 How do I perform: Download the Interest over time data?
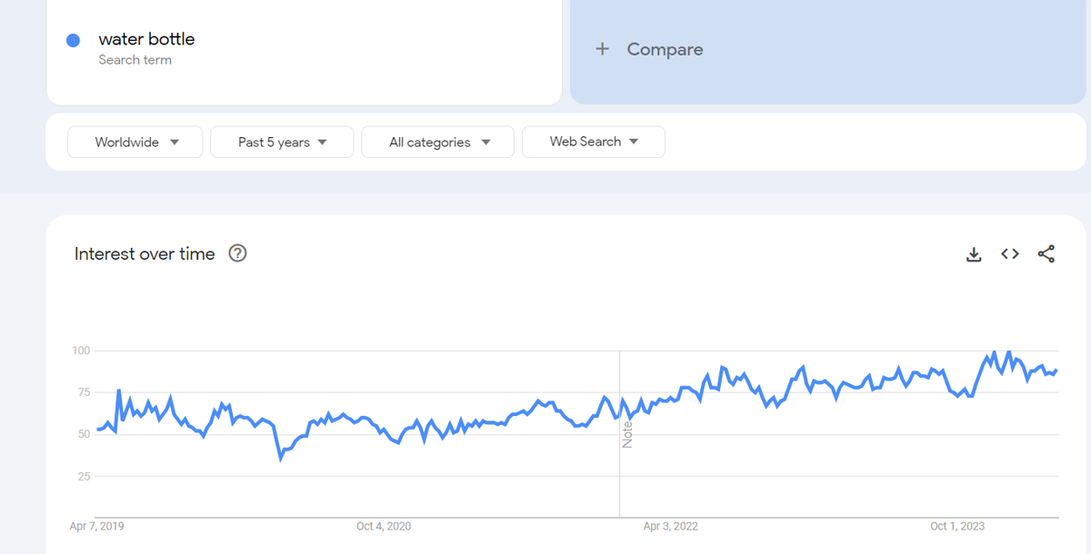coord(974,254)
